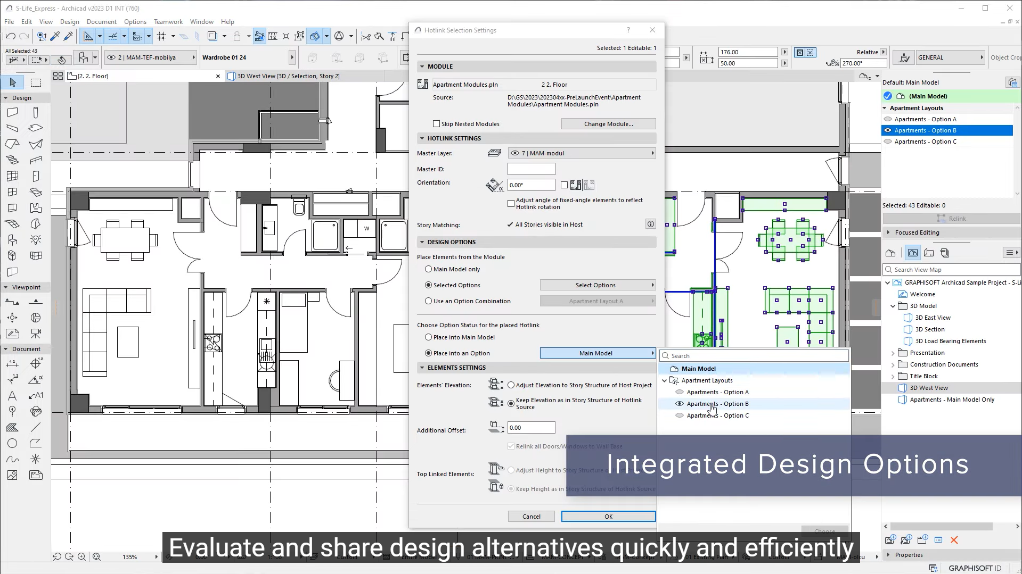Click the 135% zoom control at bottom
The image size is (1022, 574).
(x=129, y=556)
